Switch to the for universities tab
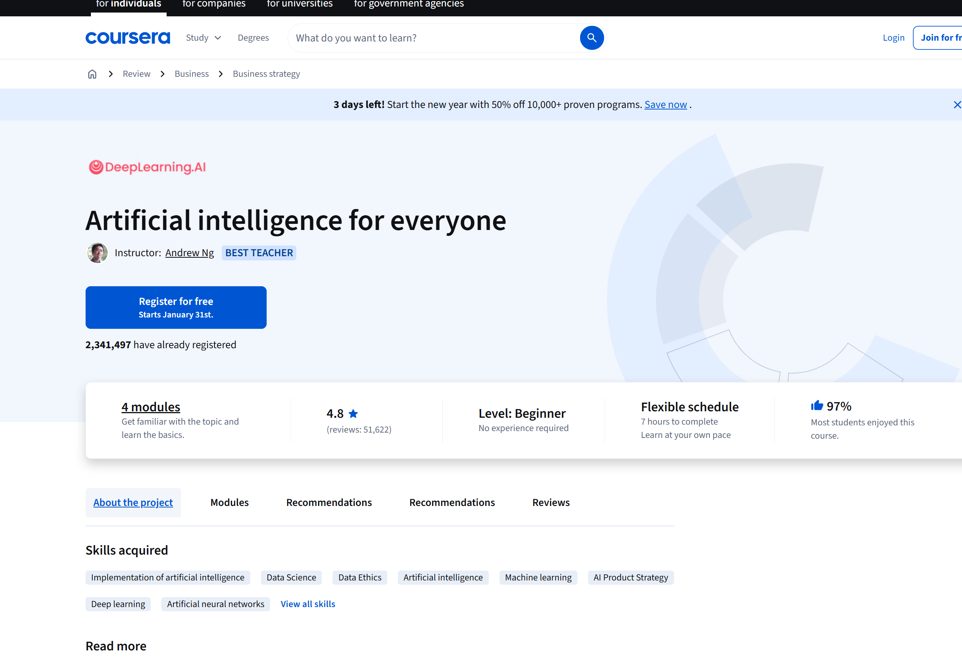This screenshot has height=658, width=962. click(x=299, y=4)
